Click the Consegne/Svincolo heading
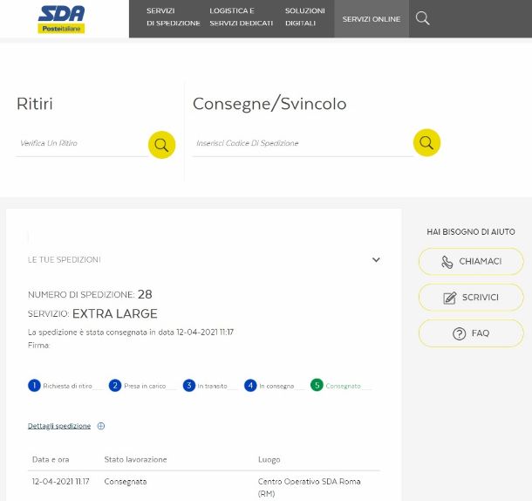This screenshot has height=501, width=532. (x=269, y=104)
